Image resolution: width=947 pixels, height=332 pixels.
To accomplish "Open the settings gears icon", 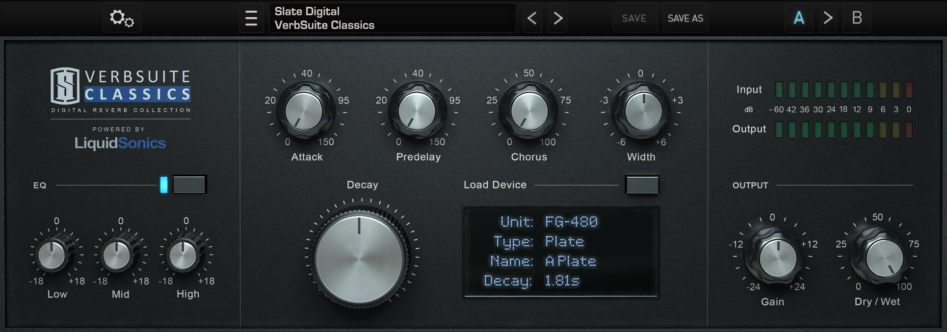I will pos(122,18).
